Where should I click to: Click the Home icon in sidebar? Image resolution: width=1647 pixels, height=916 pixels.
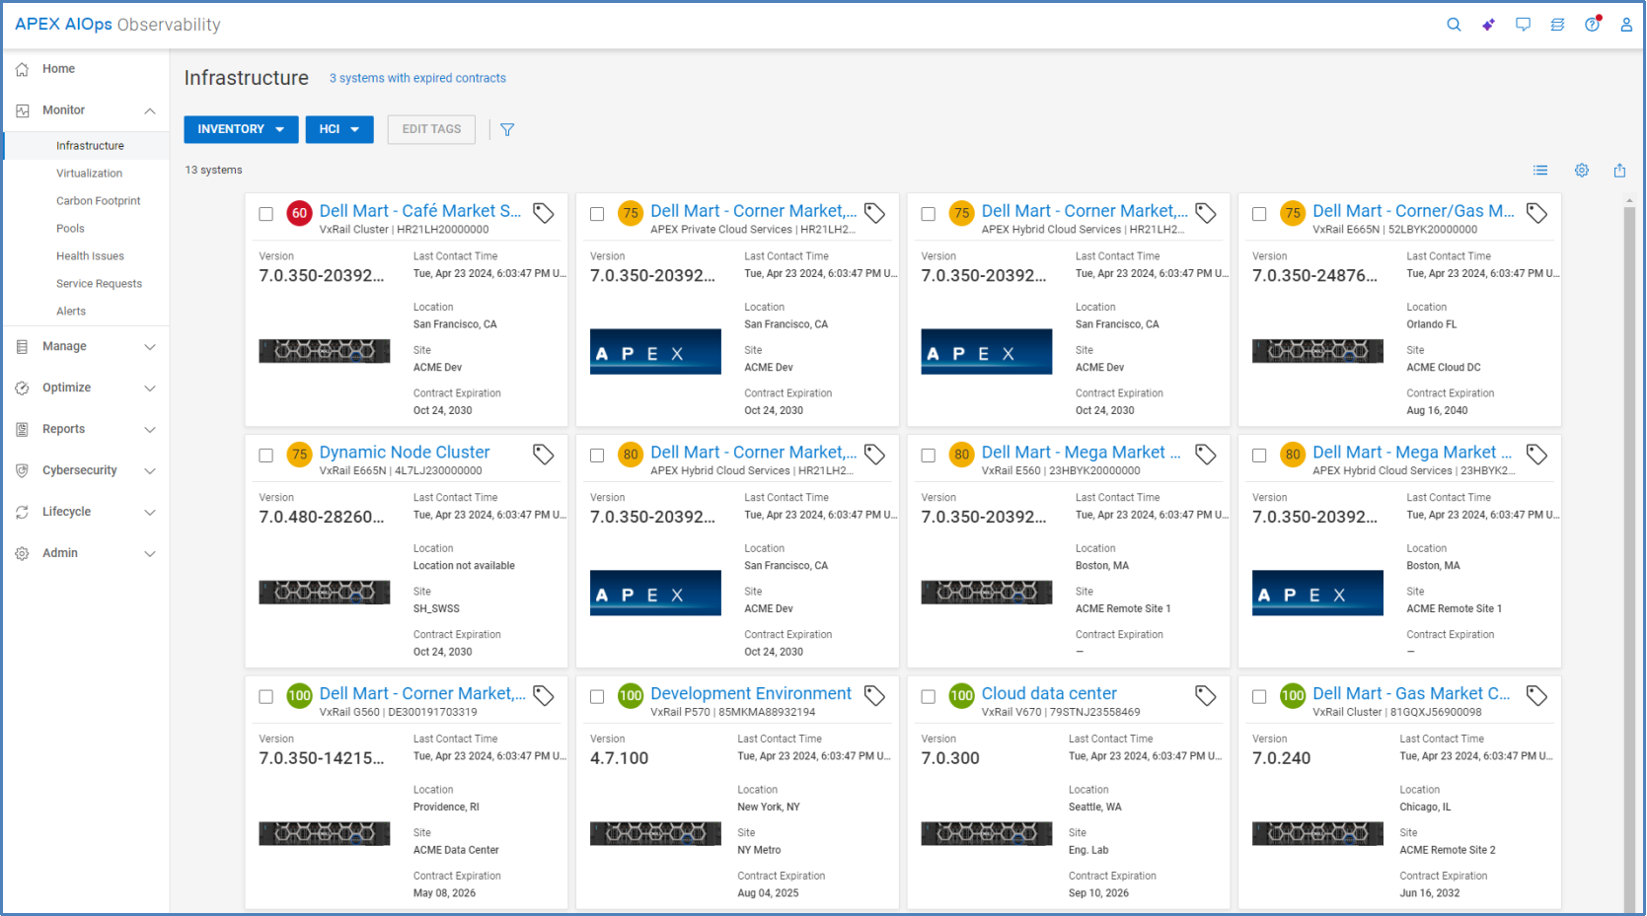point(22,69)
